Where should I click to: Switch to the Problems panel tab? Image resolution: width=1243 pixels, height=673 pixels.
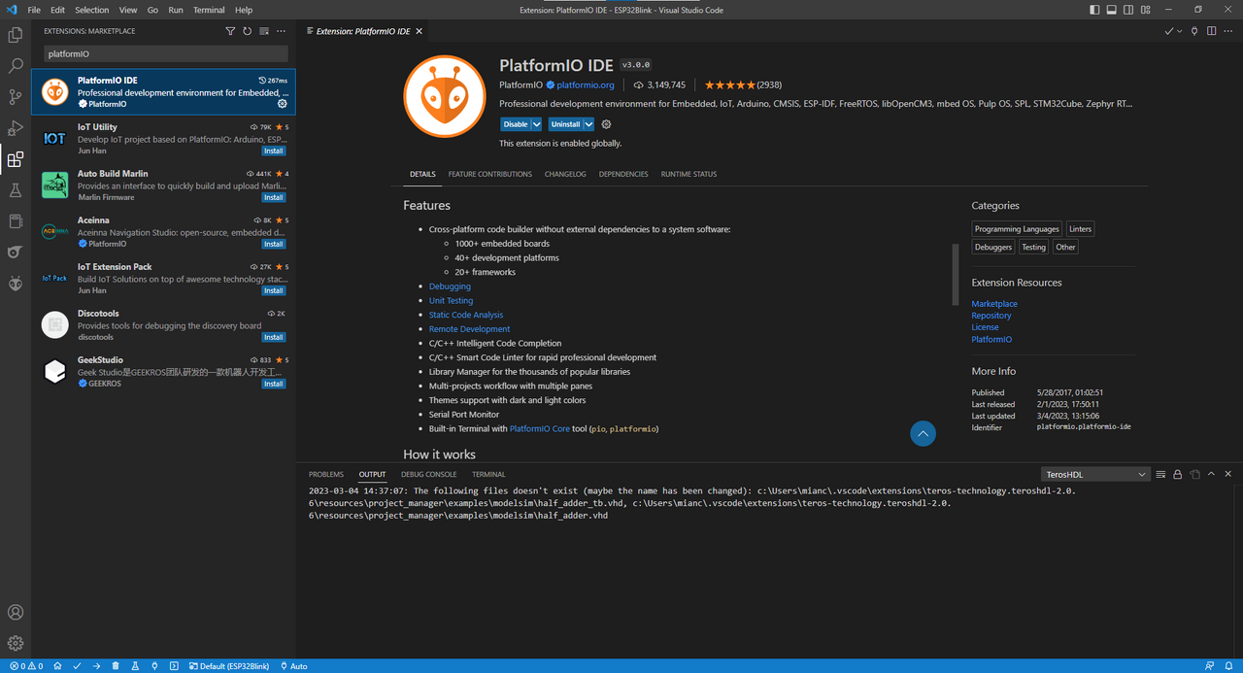point(326,474)
